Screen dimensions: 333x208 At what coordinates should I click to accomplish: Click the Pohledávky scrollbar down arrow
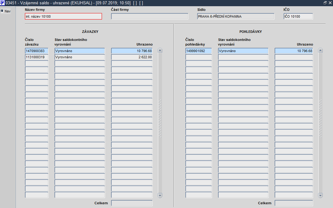pos(321,195)
